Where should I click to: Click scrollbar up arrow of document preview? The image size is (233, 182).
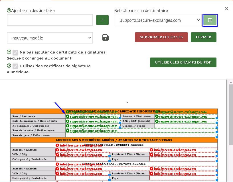pyautogui.click(x=231, y=82)
